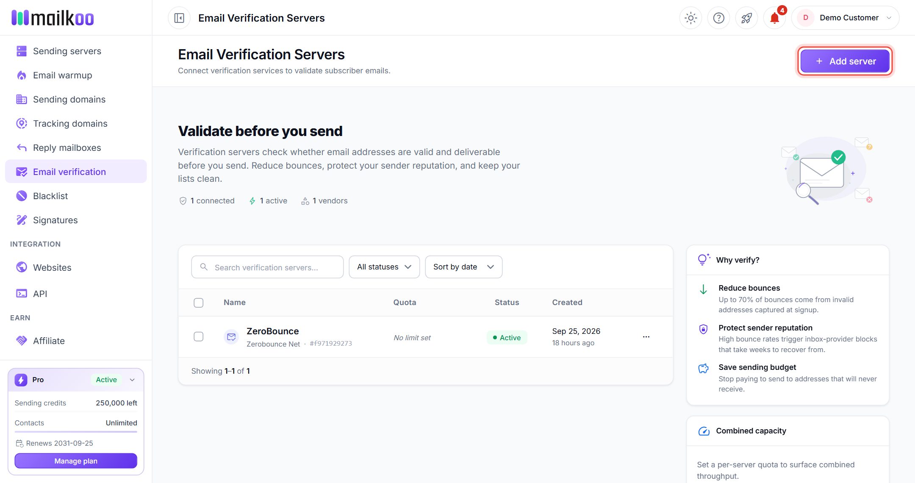This screenshot has height=483, width=915.
Task: Expand the Pro plan chevron
Action: (132, 380)
